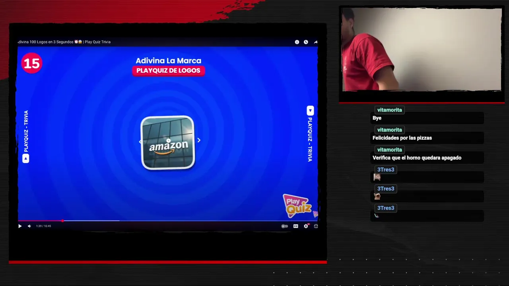
Task: Click username vitamorita above 'Bye'
Action: [x=389, y=110]
